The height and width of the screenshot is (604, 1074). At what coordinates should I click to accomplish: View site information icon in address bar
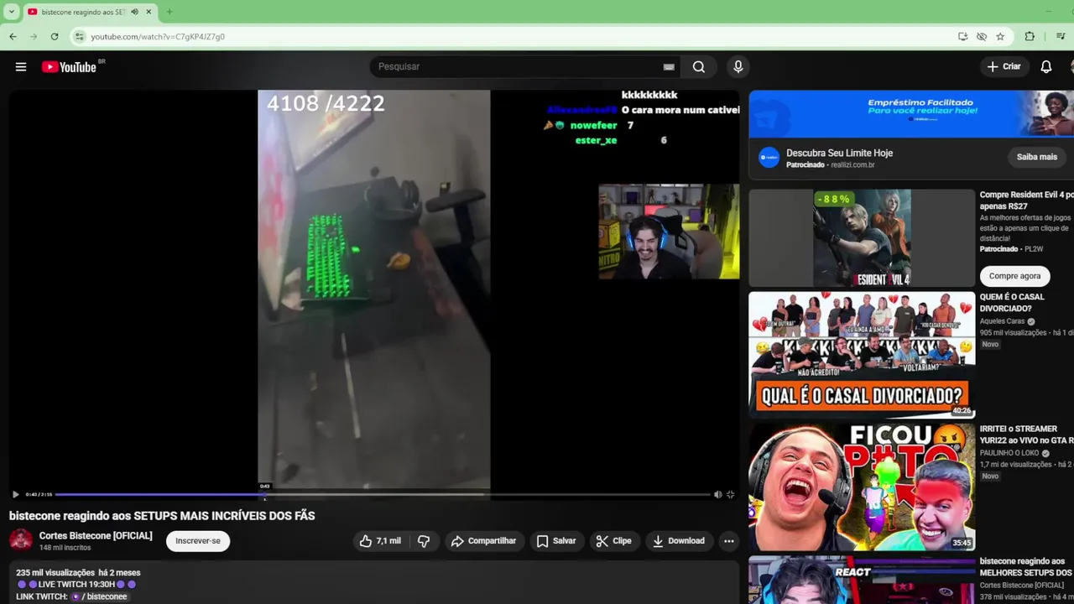click(79, 36)
